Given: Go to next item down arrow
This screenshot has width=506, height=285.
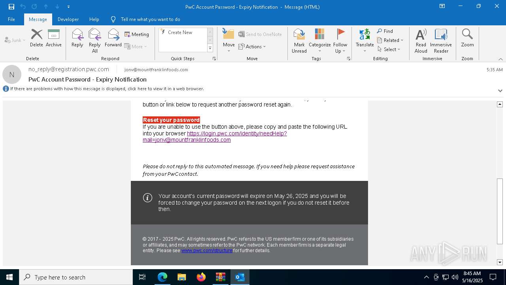Looking at the screenshot, I should (57, 7).
